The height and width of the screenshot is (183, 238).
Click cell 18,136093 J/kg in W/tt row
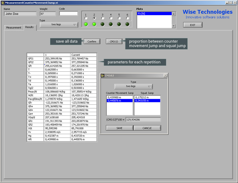coord(57,96)
